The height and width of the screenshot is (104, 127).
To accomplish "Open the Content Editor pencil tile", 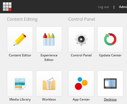I will (x=20, y=39).
